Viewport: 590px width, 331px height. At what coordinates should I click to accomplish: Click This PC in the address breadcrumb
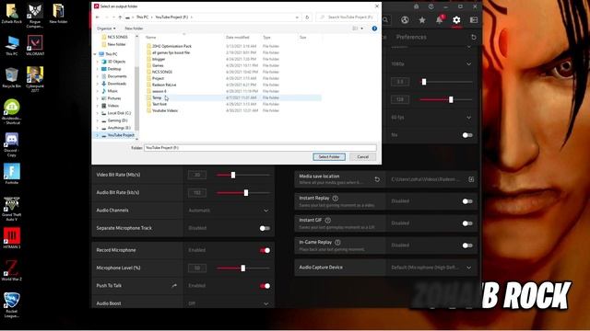click(142, 17)
